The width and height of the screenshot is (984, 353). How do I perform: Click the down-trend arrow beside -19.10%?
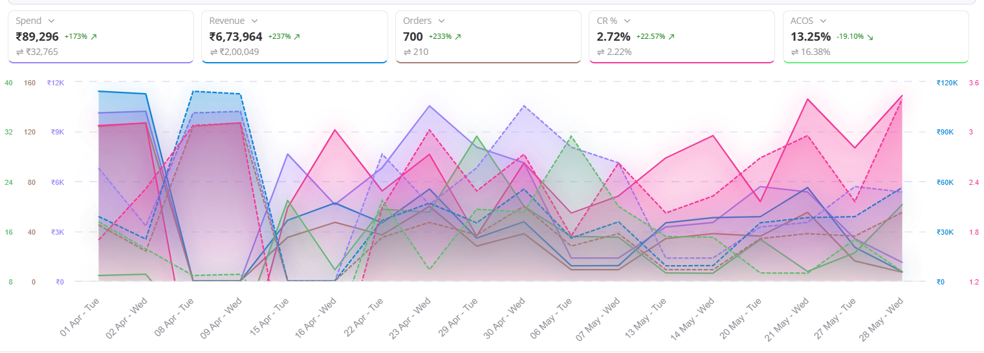pos(870,37)
